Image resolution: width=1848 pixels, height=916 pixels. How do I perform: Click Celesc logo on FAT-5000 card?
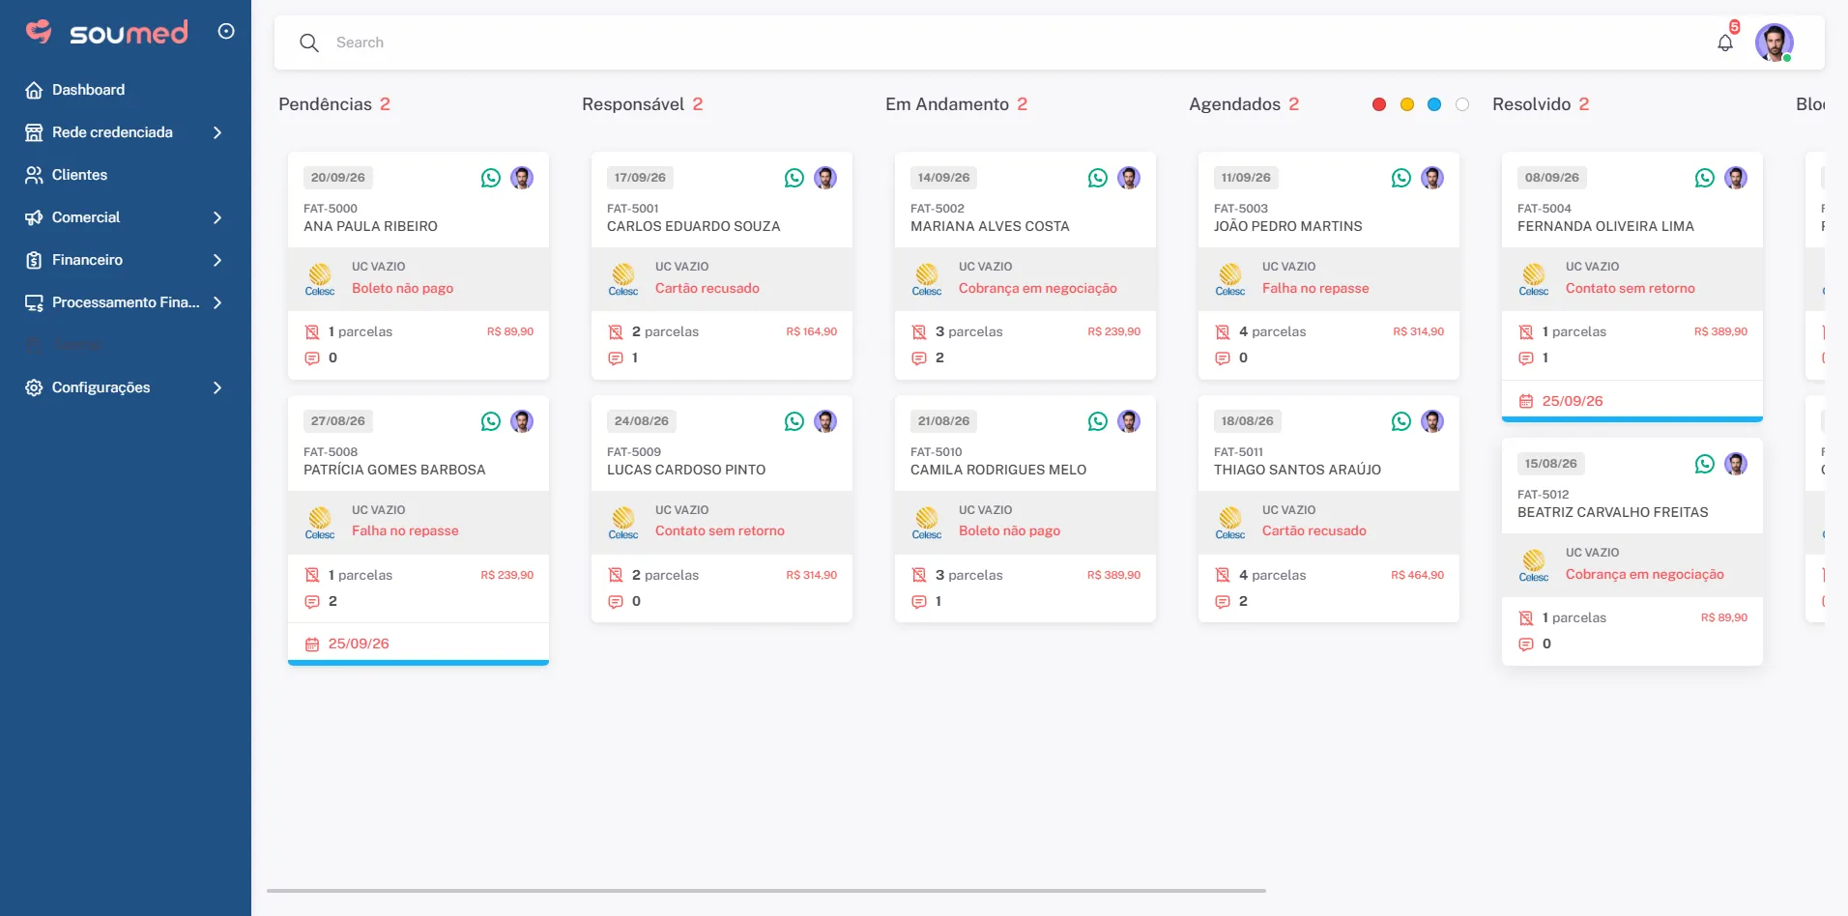coord(320,279)
